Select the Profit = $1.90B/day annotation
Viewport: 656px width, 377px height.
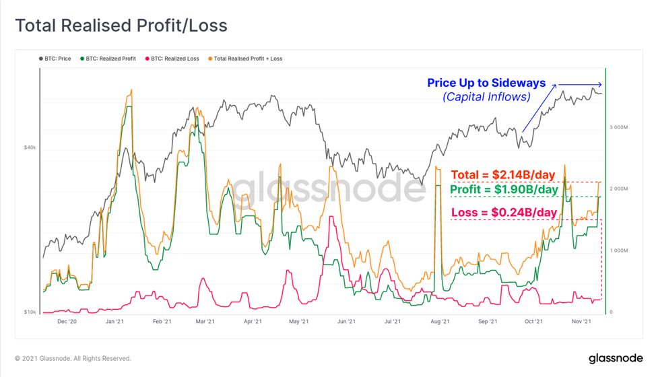coord(504,190)
